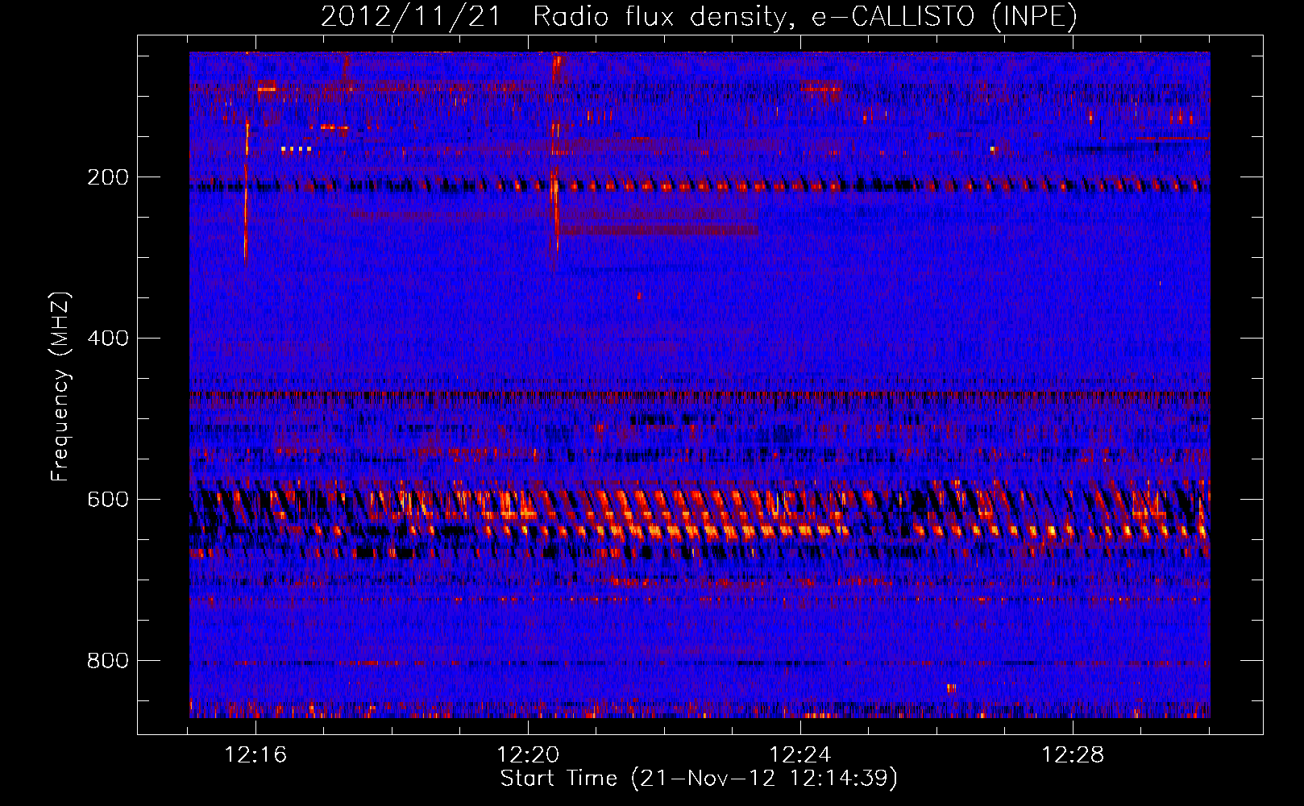
Task: Click the 12:24 time tick label
Action: 800,755
